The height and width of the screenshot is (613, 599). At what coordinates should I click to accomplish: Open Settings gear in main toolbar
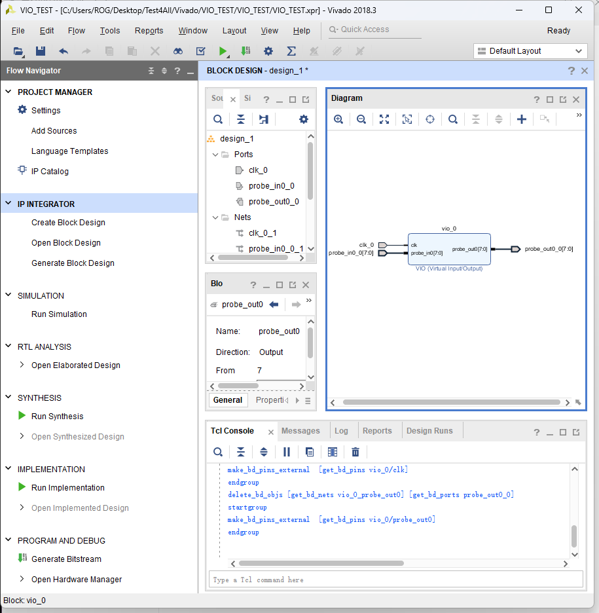point(268,51)
